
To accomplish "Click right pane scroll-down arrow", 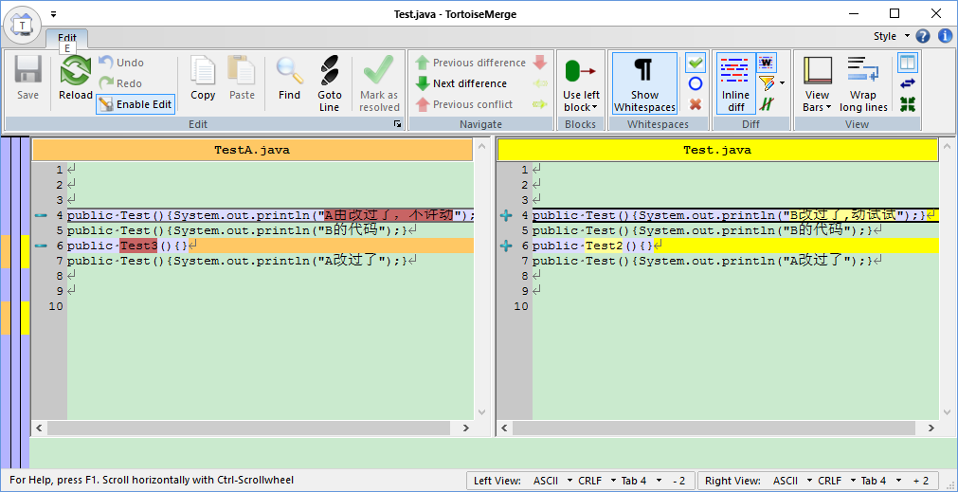I will point(947,412).
